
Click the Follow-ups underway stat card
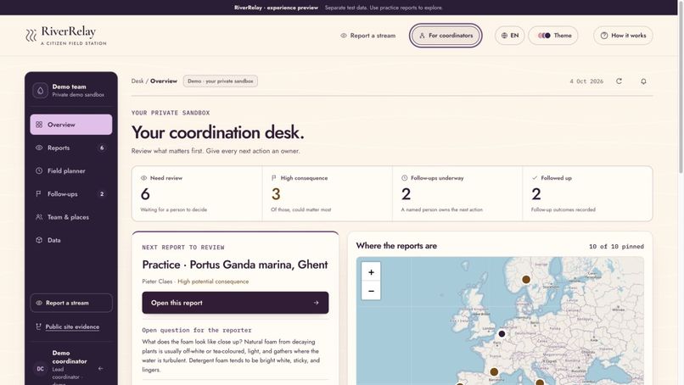(x=457, y=193)
